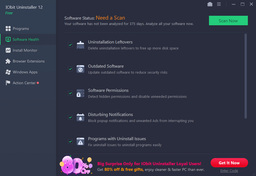Toggle Programs with Uninstall Issues checkbox

click(x=70, y=142)
